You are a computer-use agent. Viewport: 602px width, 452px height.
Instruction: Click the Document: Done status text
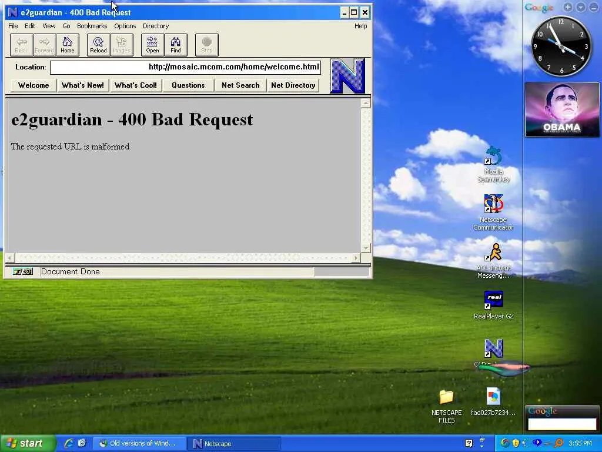tap(71, 272)
